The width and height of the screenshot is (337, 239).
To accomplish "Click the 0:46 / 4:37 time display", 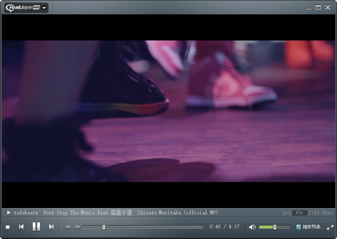I will 224,227.
